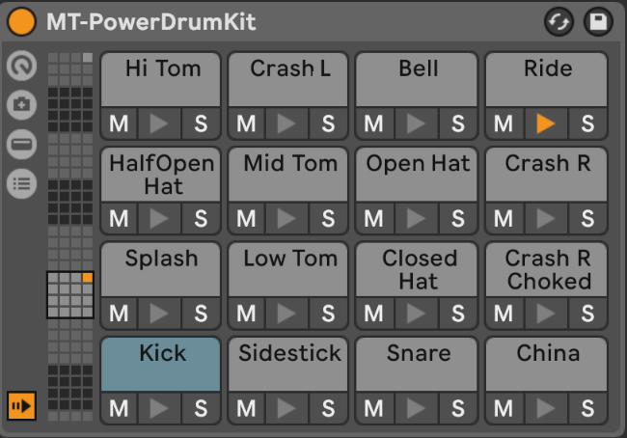627x438 pixels.
Task: Click the Hot-Swap preset icon
Action: point(559,21)
